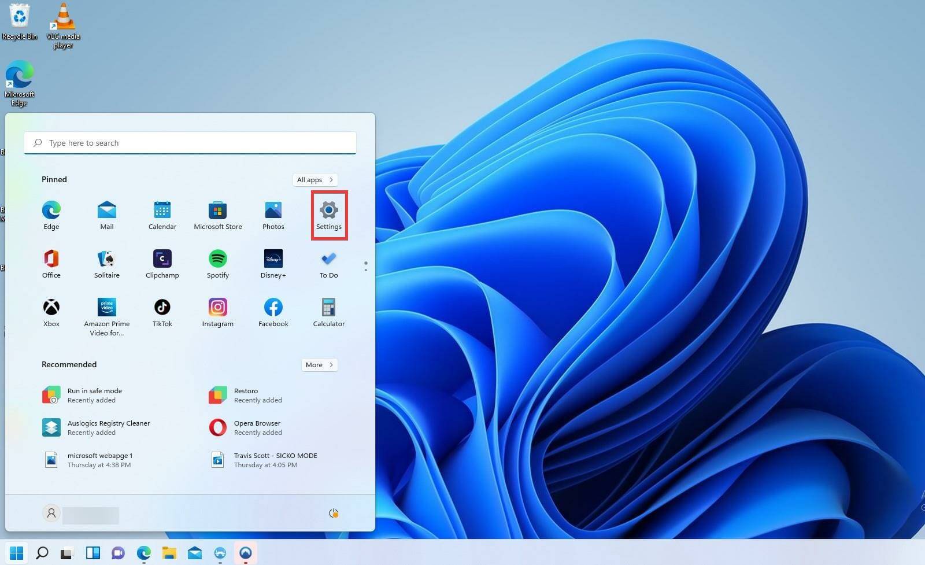Expand the All apps list
This screenshot has width=925, height=565.
(314, 179)
